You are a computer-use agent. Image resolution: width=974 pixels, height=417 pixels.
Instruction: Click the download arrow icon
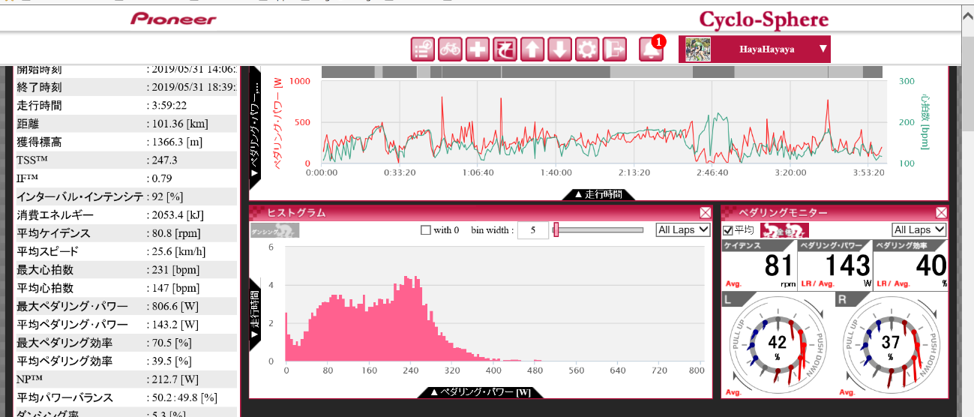(x=559, y=49)
